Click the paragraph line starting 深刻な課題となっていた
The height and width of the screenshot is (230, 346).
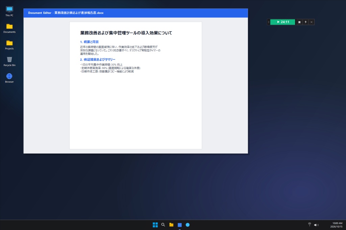(120, 51)
